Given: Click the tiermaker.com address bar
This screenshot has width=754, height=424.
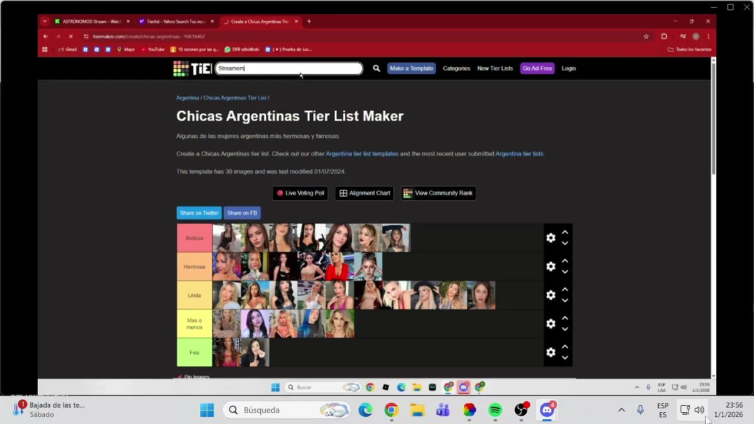Looking at the screenshot, I should 359,37.
